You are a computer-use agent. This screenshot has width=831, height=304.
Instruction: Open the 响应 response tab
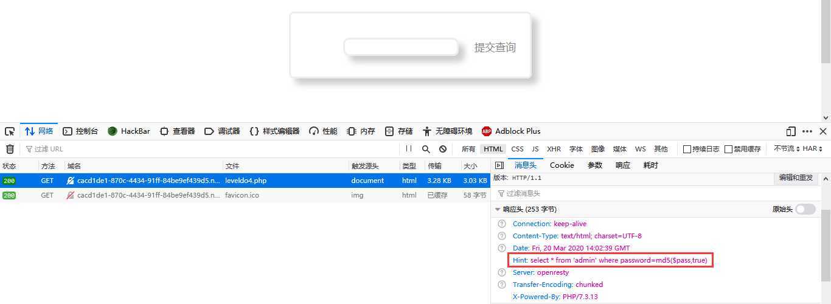[623, 165]
